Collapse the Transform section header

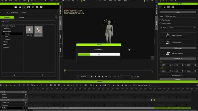pyautogui.click(x=178, y=59)
